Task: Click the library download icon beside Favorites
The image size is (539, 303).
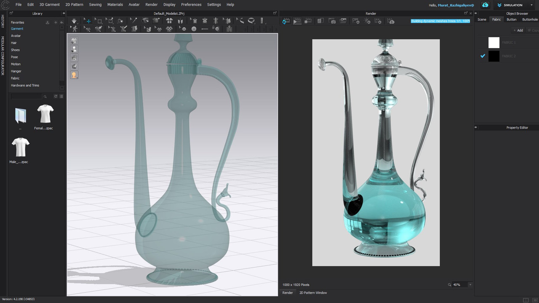Action: [x=47, y=22]
